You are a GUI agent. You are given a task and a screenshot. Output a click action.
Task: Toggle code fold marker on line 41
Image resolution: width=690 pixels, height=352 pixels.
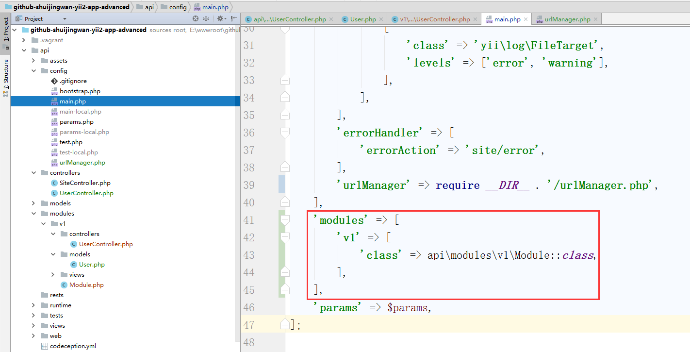pyautogui.click(x=285, y=220)
